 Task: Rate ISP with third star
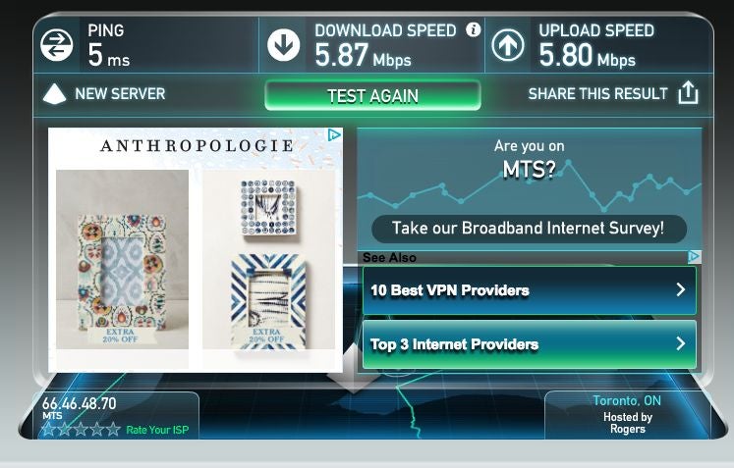[x=81, y=429]
